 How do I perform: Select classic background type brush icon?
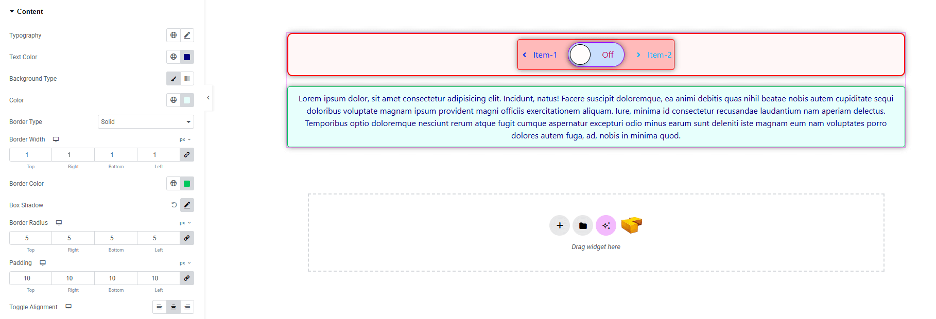click(174, 79)
